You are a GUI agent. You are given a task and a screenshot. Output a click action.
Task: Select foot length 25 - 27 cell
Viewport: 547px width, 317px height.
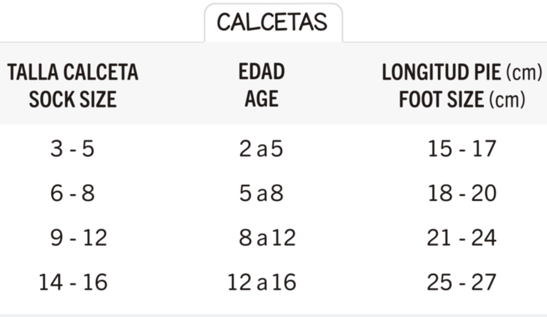(462, 282)
